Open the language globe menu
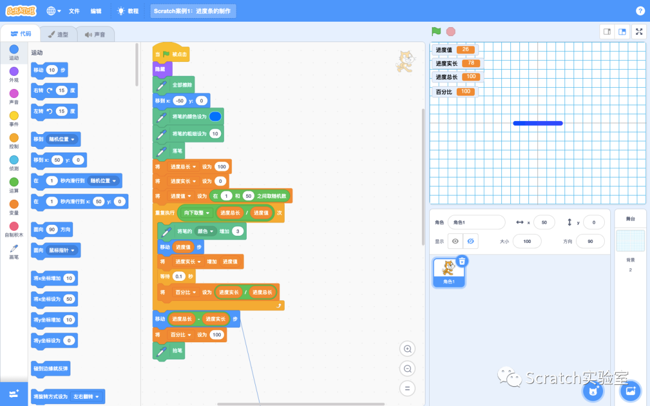Image resolution: width=650 pixels, height=406 pixels. 54,11
